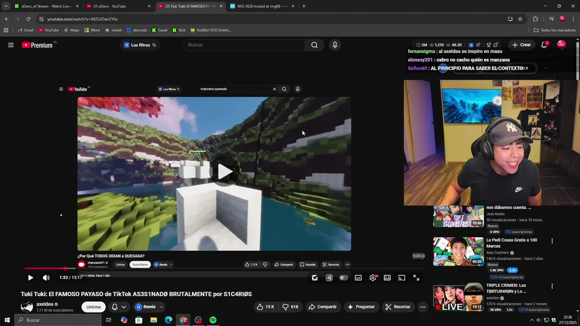The height and width of the screenshot is (326, 580).
Task: Click the Windows taskbar Buscar search box
Action: [x=58, y=320]
